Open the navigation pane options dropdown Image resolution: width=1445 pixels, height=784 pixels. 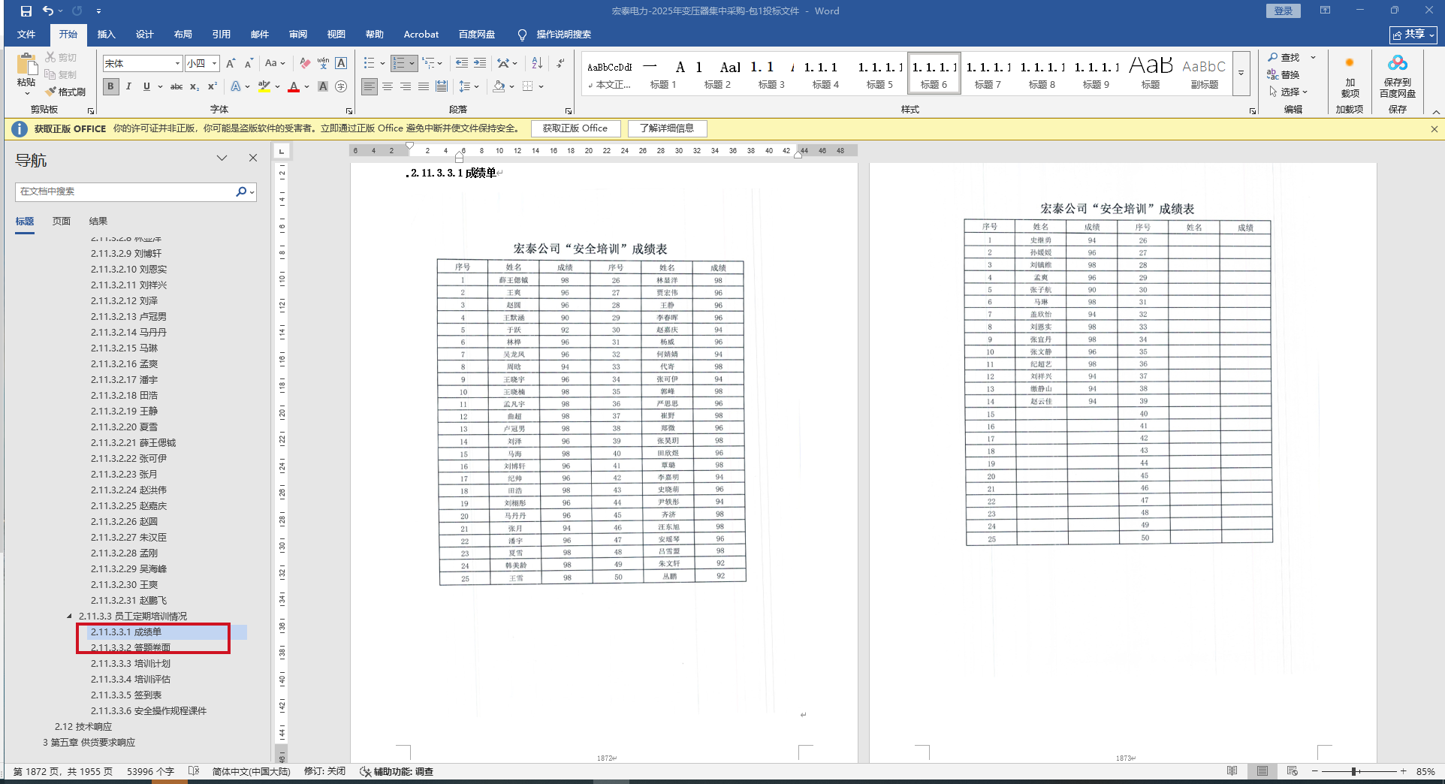222,158
